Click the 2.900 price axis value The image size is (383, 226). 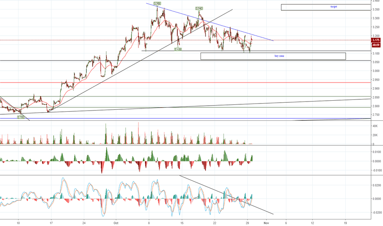(376, 89)
